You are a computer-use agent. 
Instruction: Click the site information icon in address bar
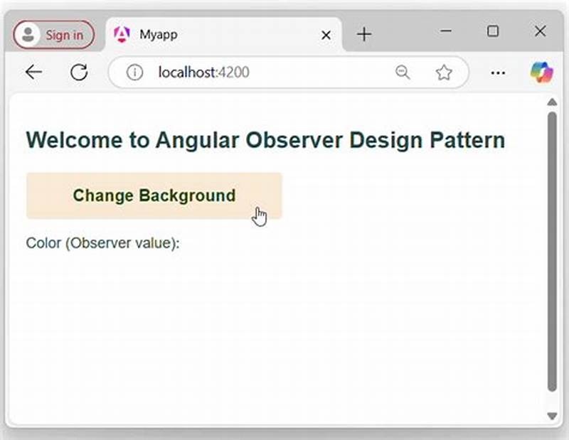click(134, 72)
